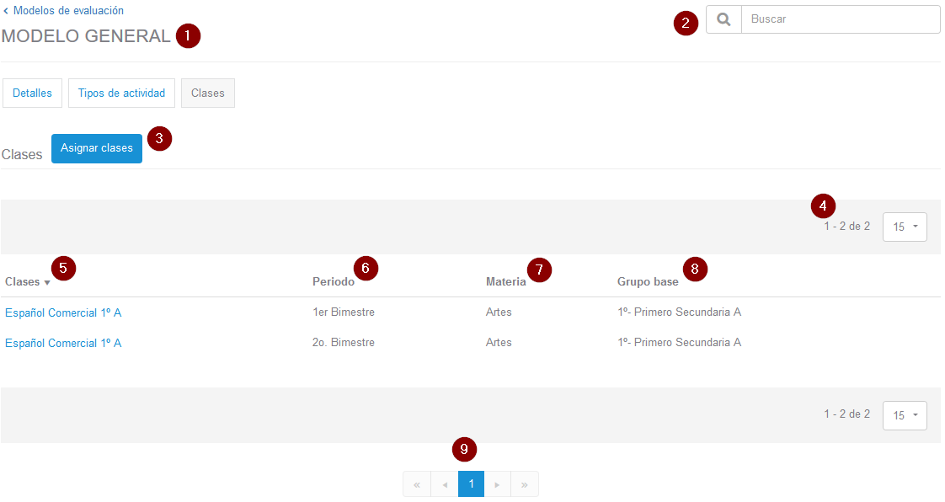Expand the top page-size dropdown showing 15
The width and height of the screenshot is (945, 502).
click(x=905, y=227)
